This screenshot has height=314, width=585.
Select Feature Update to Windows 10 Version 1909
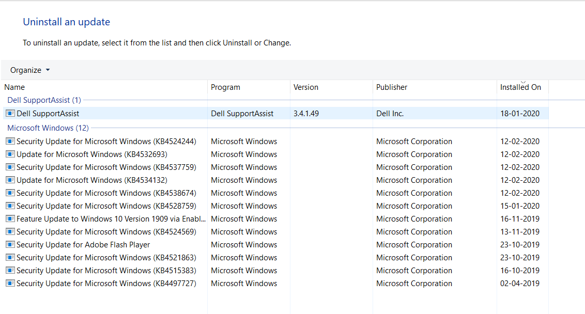pyautogui.click(x=111, y=219)
